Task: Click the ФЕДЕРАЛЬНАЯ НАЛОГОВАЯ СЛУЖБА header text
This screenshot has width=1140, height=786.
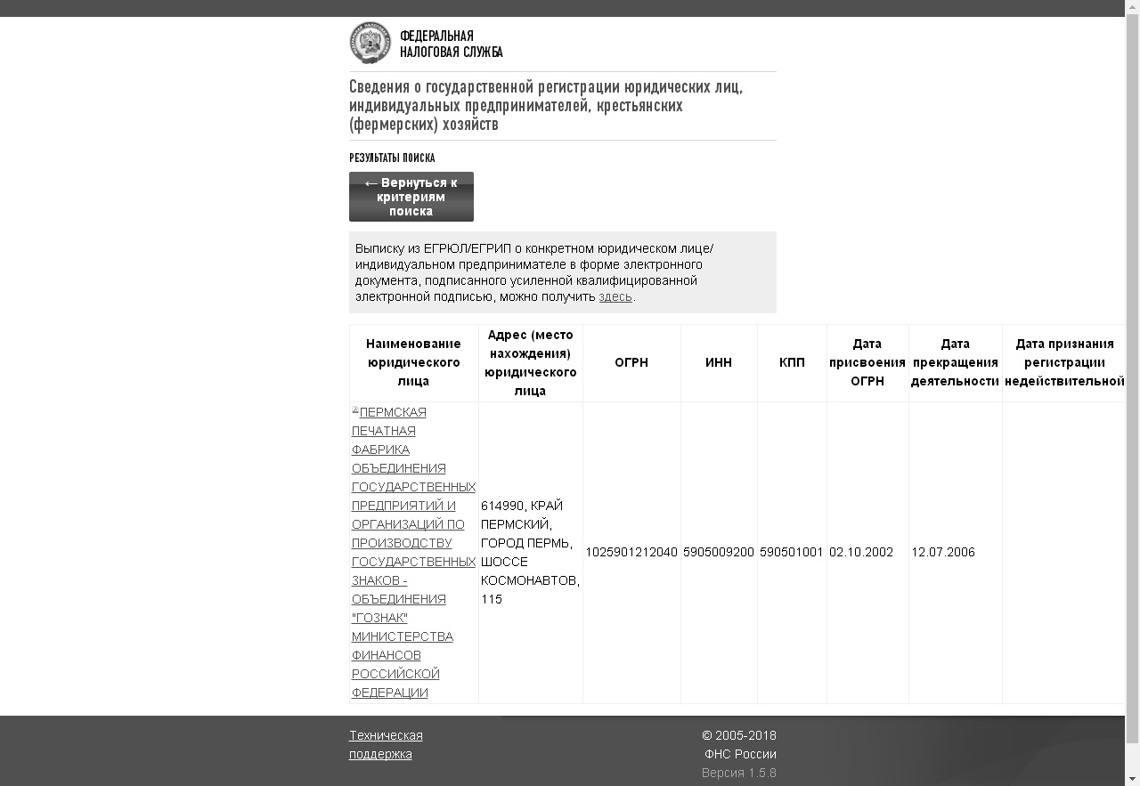Action: [451, 45]
